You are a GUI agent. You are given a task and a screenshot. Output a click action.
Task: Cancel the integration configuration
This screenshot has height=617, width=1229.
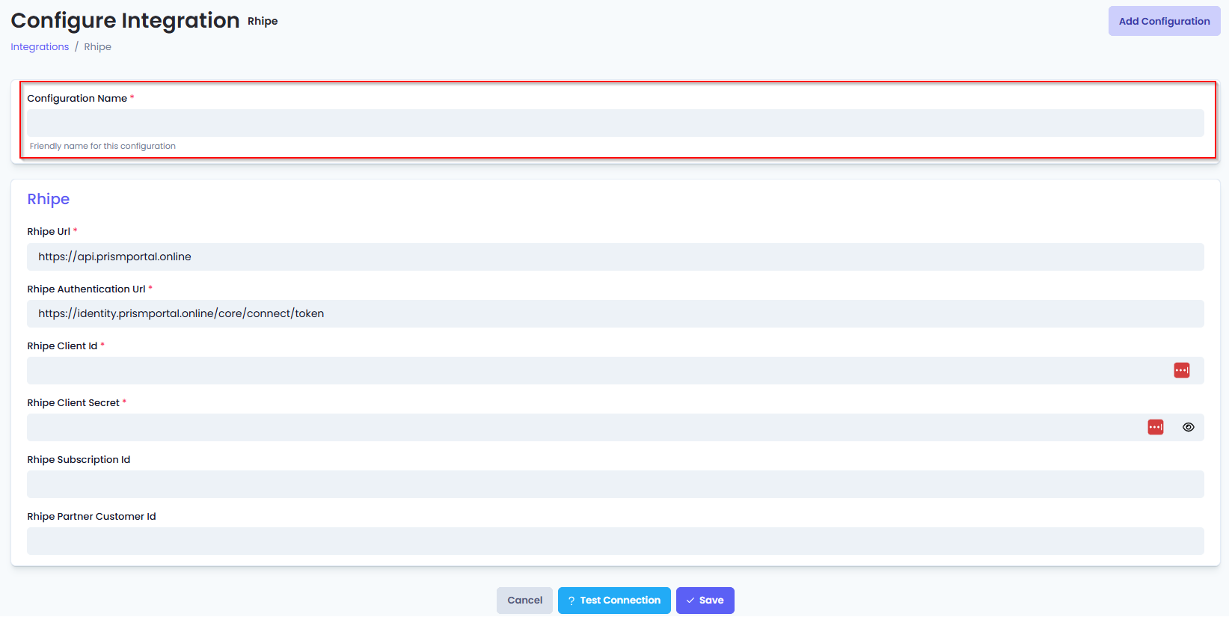coord(524,601)
